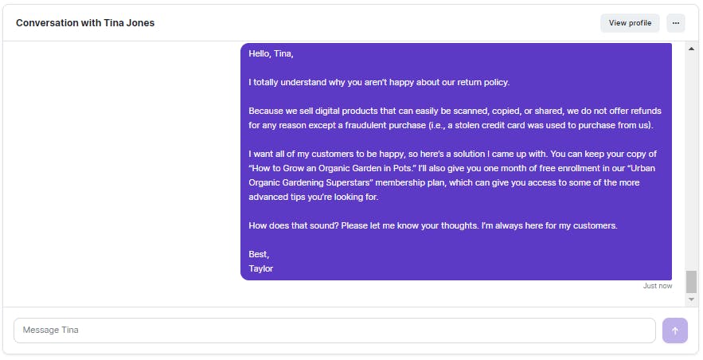Click the empty scrollbar track above the thumb
Viewport: 703px width, 360px height.
691,162
